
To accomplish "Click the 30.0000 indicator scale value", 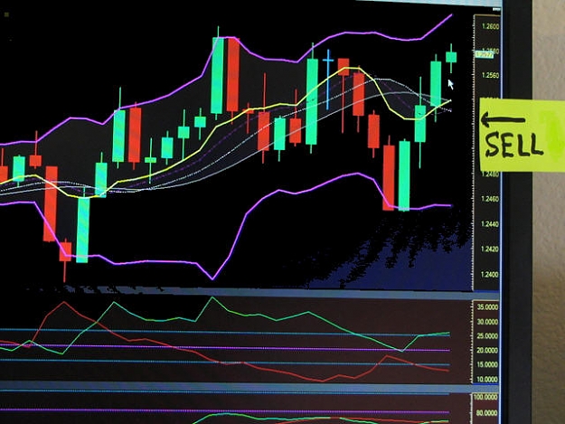I will pos(487,322).
